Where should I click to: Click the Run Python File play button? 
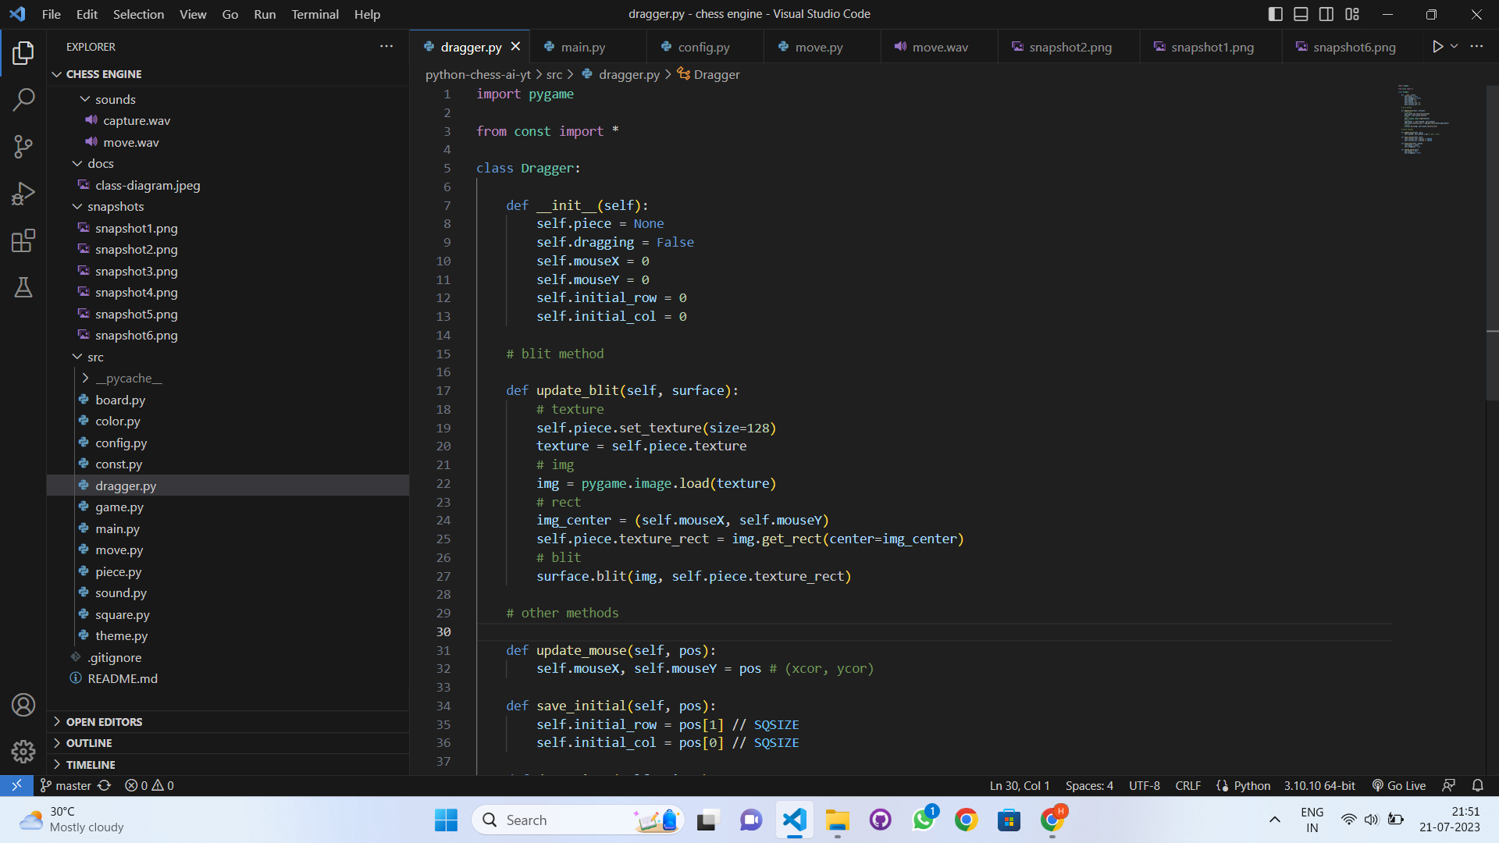pos(1437,47)
